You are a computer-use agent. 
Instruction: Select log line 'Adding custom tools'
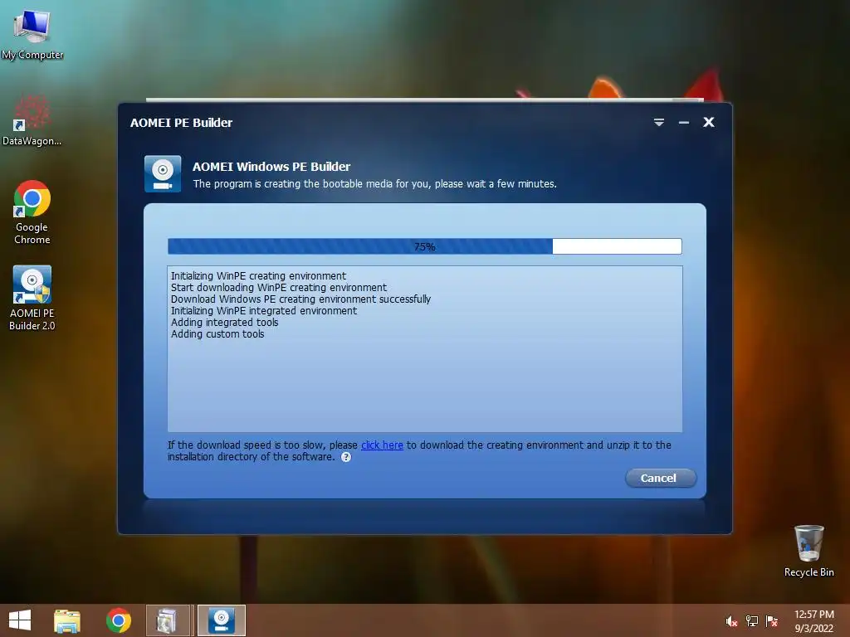point(217,334)
